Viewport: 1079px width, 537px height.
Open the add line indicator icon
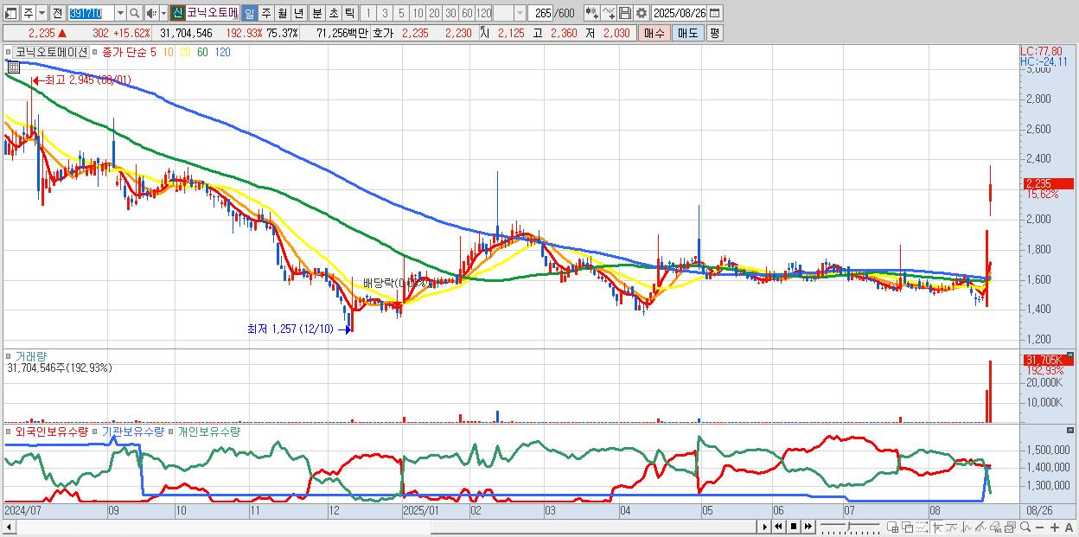point(609,13)
